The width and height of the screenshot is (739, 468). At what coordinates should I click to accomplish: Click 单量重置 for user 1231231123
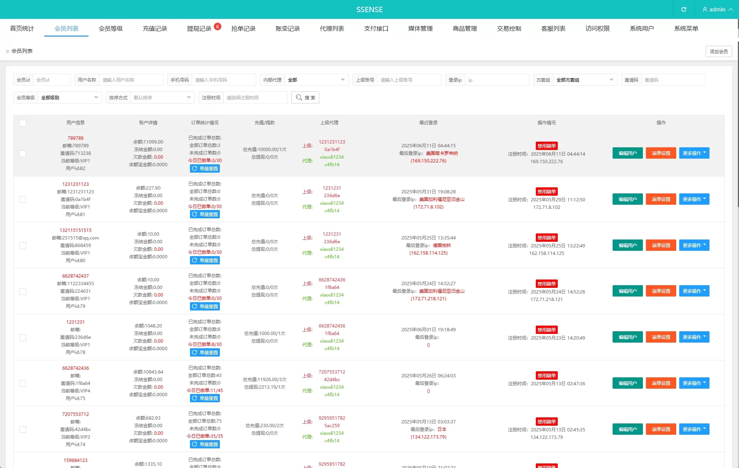(x=205, y=214)
